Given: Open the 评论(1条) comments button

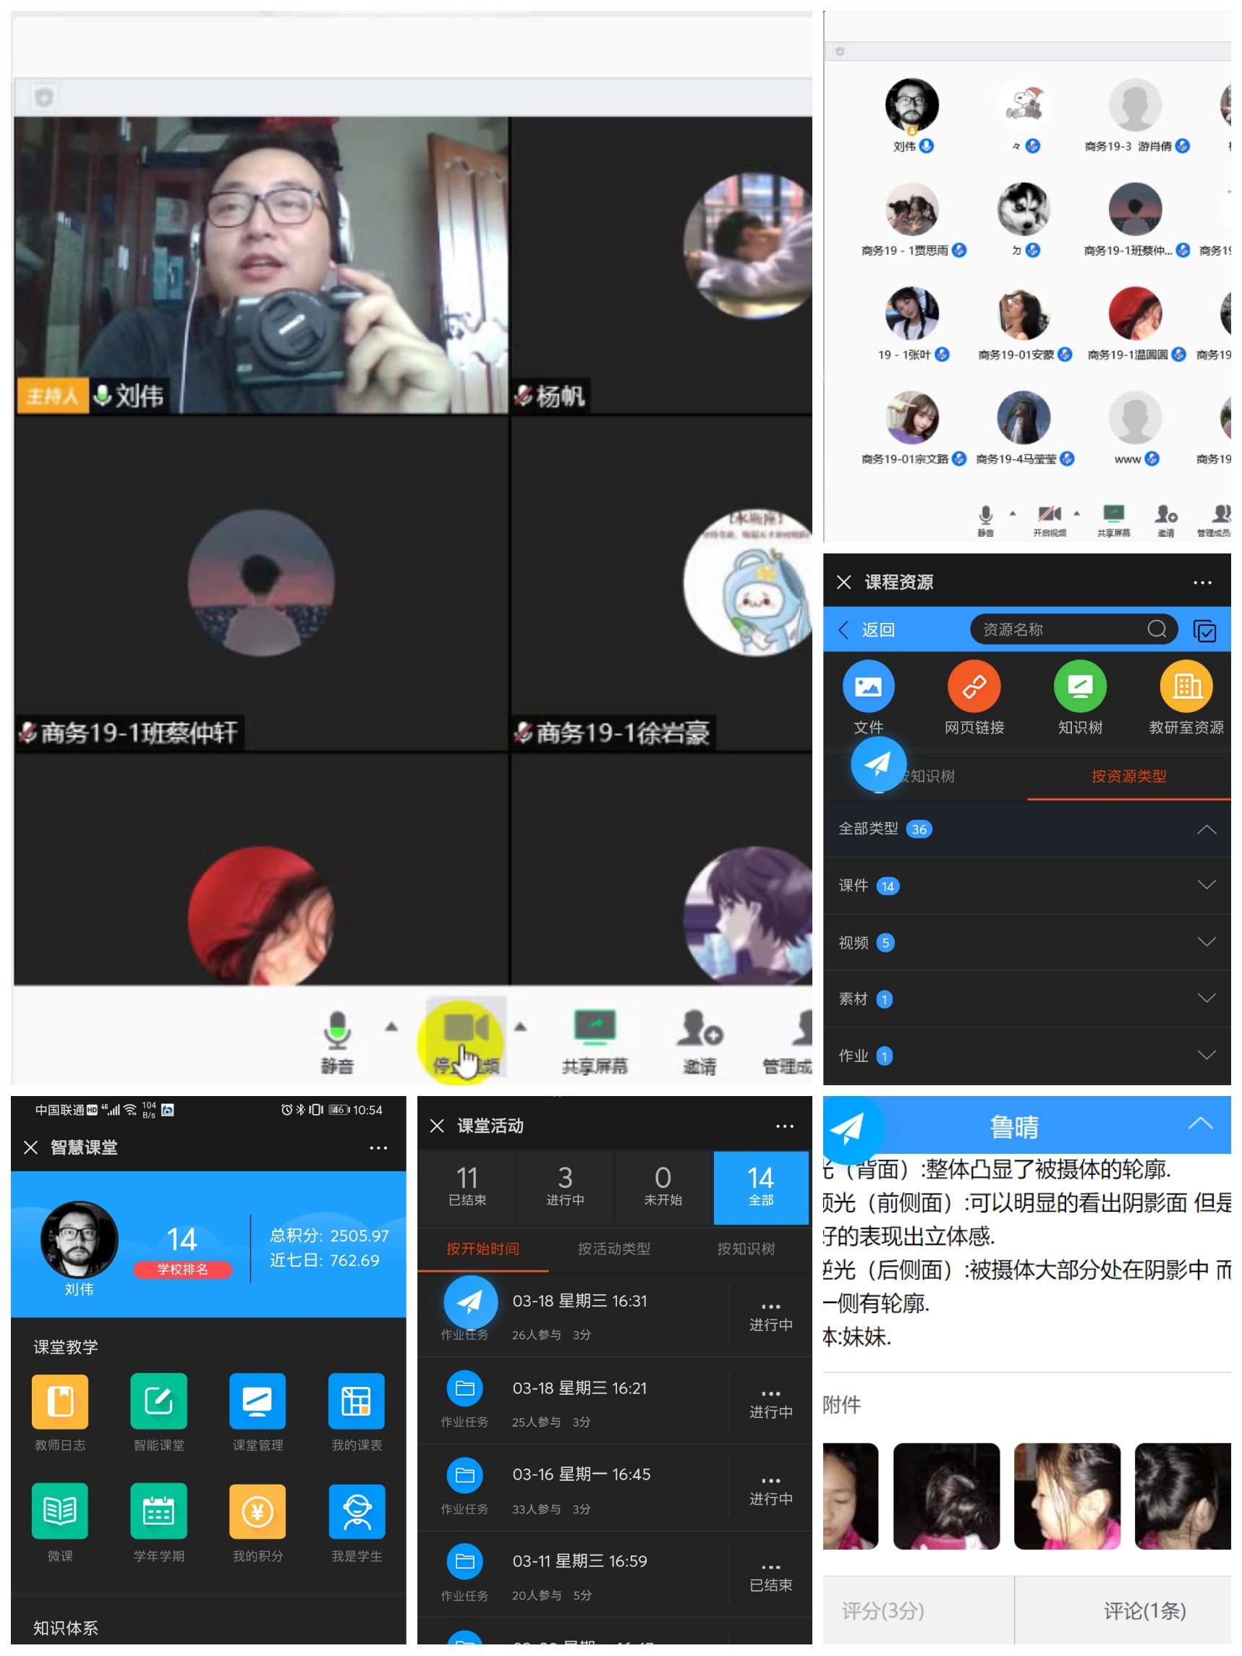Looking at the screenshot, I should (x=1144, y=1610).
